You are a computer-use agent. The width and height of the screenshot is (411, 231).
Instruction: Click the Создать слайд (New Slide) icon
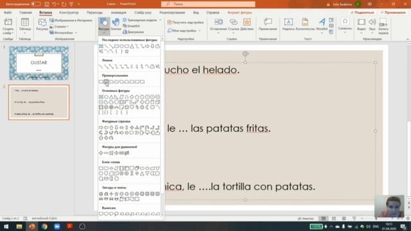pyautogui.click(x=8, y=23)
